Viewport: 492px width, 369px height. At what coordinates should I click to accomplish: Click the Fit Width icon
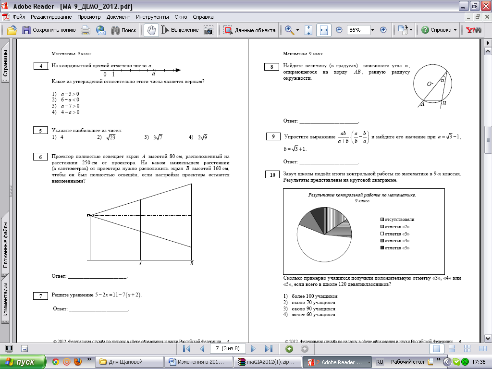coord(324,30)
